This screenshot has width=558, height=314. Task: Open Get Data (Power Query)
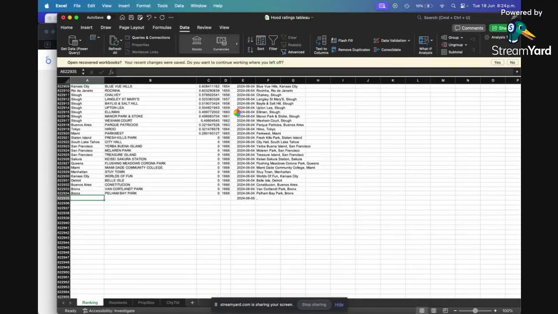[74, 44]
